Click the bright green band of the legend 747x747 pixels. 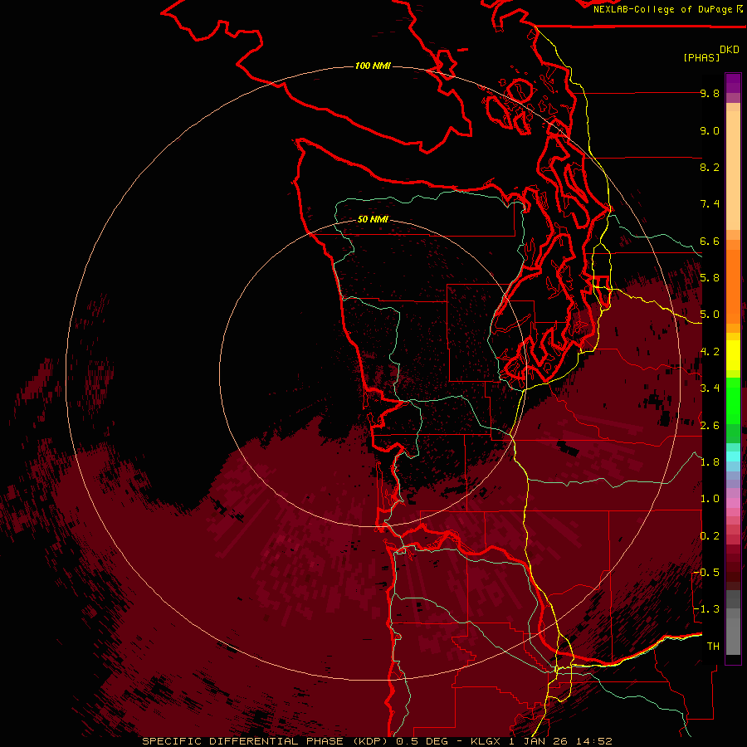(x=733, y=400)
